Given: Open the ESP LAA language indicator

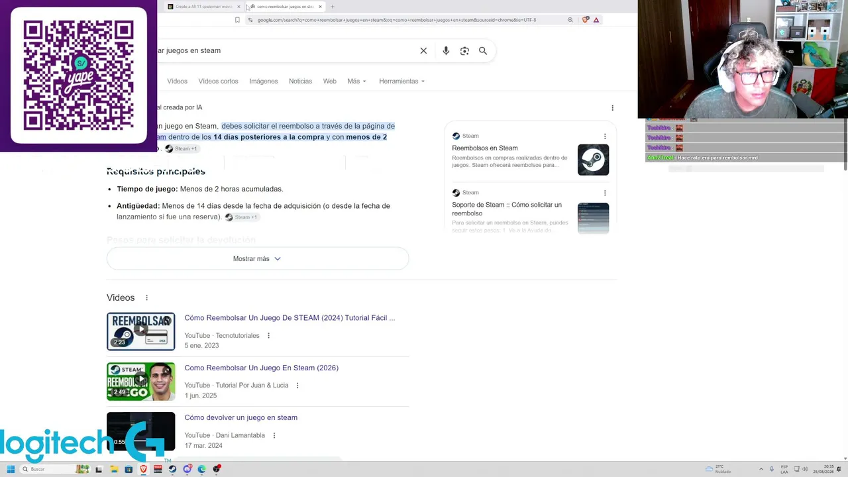Looking at the screenshot, I should click(785, 469).
